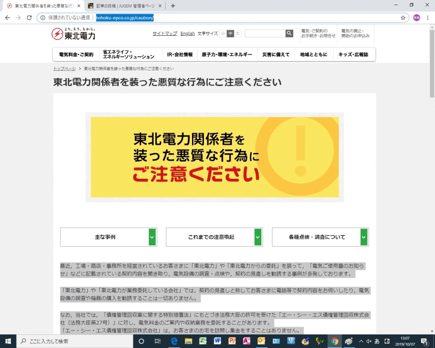The width and height of the screenshot is (435, 348).
Task: Jump to 主な事例 section
Action: (108, 237)
